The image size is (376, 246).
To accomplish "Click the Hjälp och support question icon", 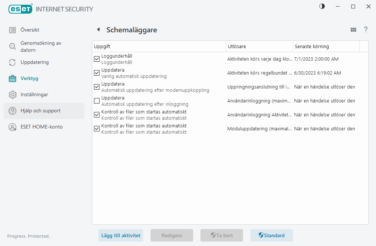I will (x=12, y=111).
